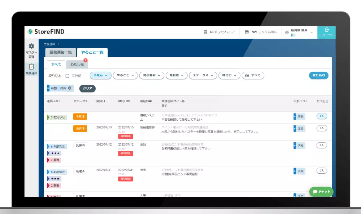This screenshot has width=361, height=214.
Task: Click 6.本部発注 tag in 2022/07/12 row
Action: [57, 146]
